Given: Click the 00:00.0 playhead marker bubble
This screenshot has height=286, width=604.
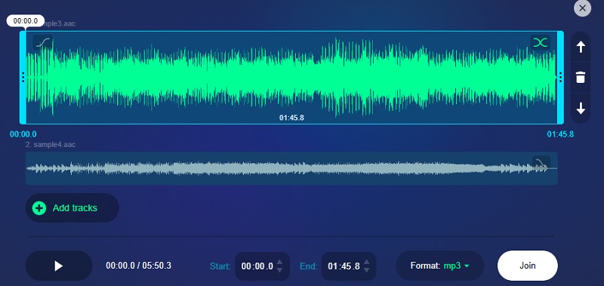Looking at the screenshot, I should pyautogui.click(x=26, y=21).
